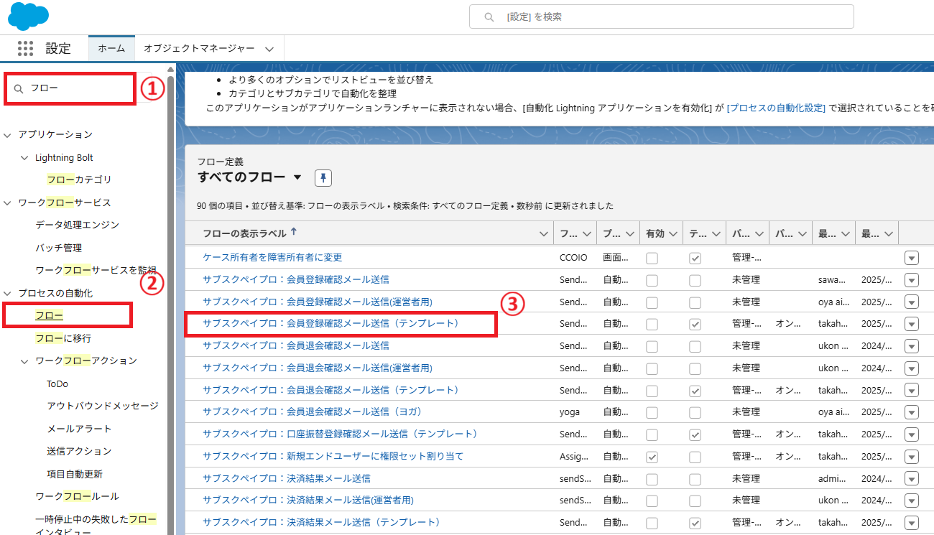
Task: Open row action menu for ケース所有者を障害所有者に変更
Action: pyautogui.click(x=911, y=258)
